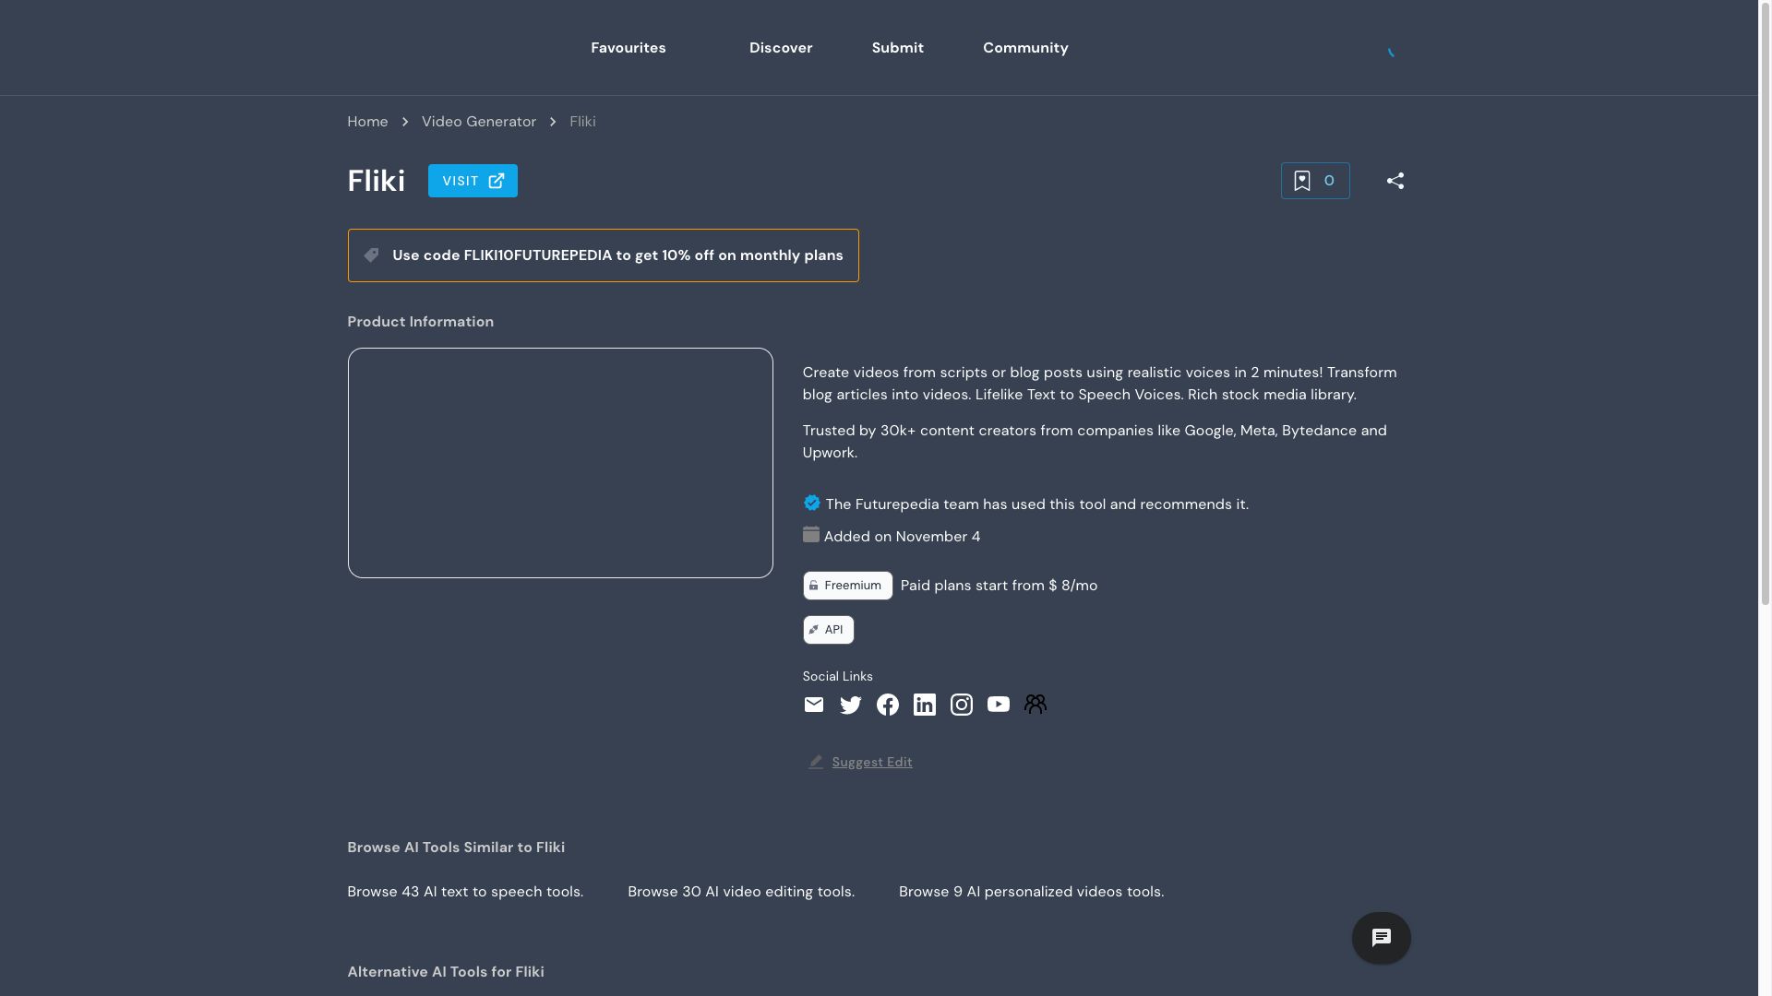Open the Community menu
The image size is (1772, 996).
(1025, 48)
